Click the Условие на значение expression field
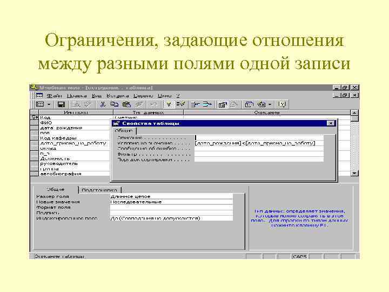 click(259, 143)
